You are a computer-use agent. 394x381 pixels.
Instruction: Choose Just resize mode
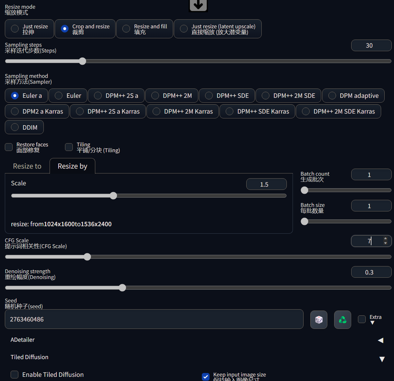14,29
